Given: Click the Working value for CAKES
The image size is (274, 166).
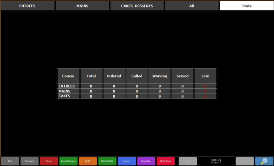Looking at the screenshot, I should pos(159,96).
